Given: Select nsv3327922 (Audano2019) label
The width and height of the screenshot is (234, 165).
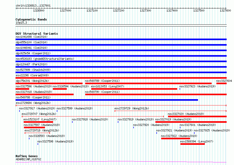Looking at the screenshot, I should pyautogui.click(x=179, y=136).
